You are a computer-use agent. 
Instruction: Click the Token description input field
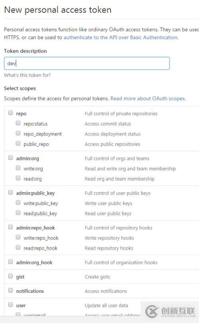pyautogui.click(x=87, y=63)
